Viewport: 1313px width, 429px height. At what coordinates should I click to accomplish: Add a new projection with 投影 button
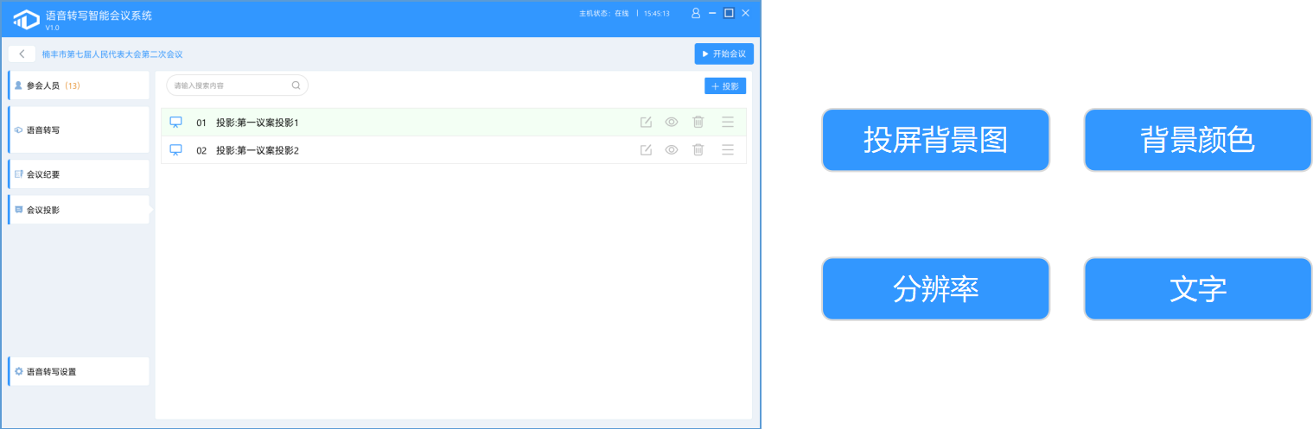pyautogui.click(x=725, y=86)
